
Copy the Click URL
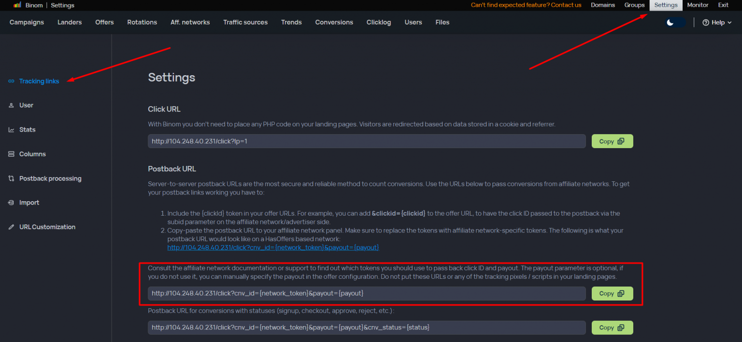coord(612,141)
